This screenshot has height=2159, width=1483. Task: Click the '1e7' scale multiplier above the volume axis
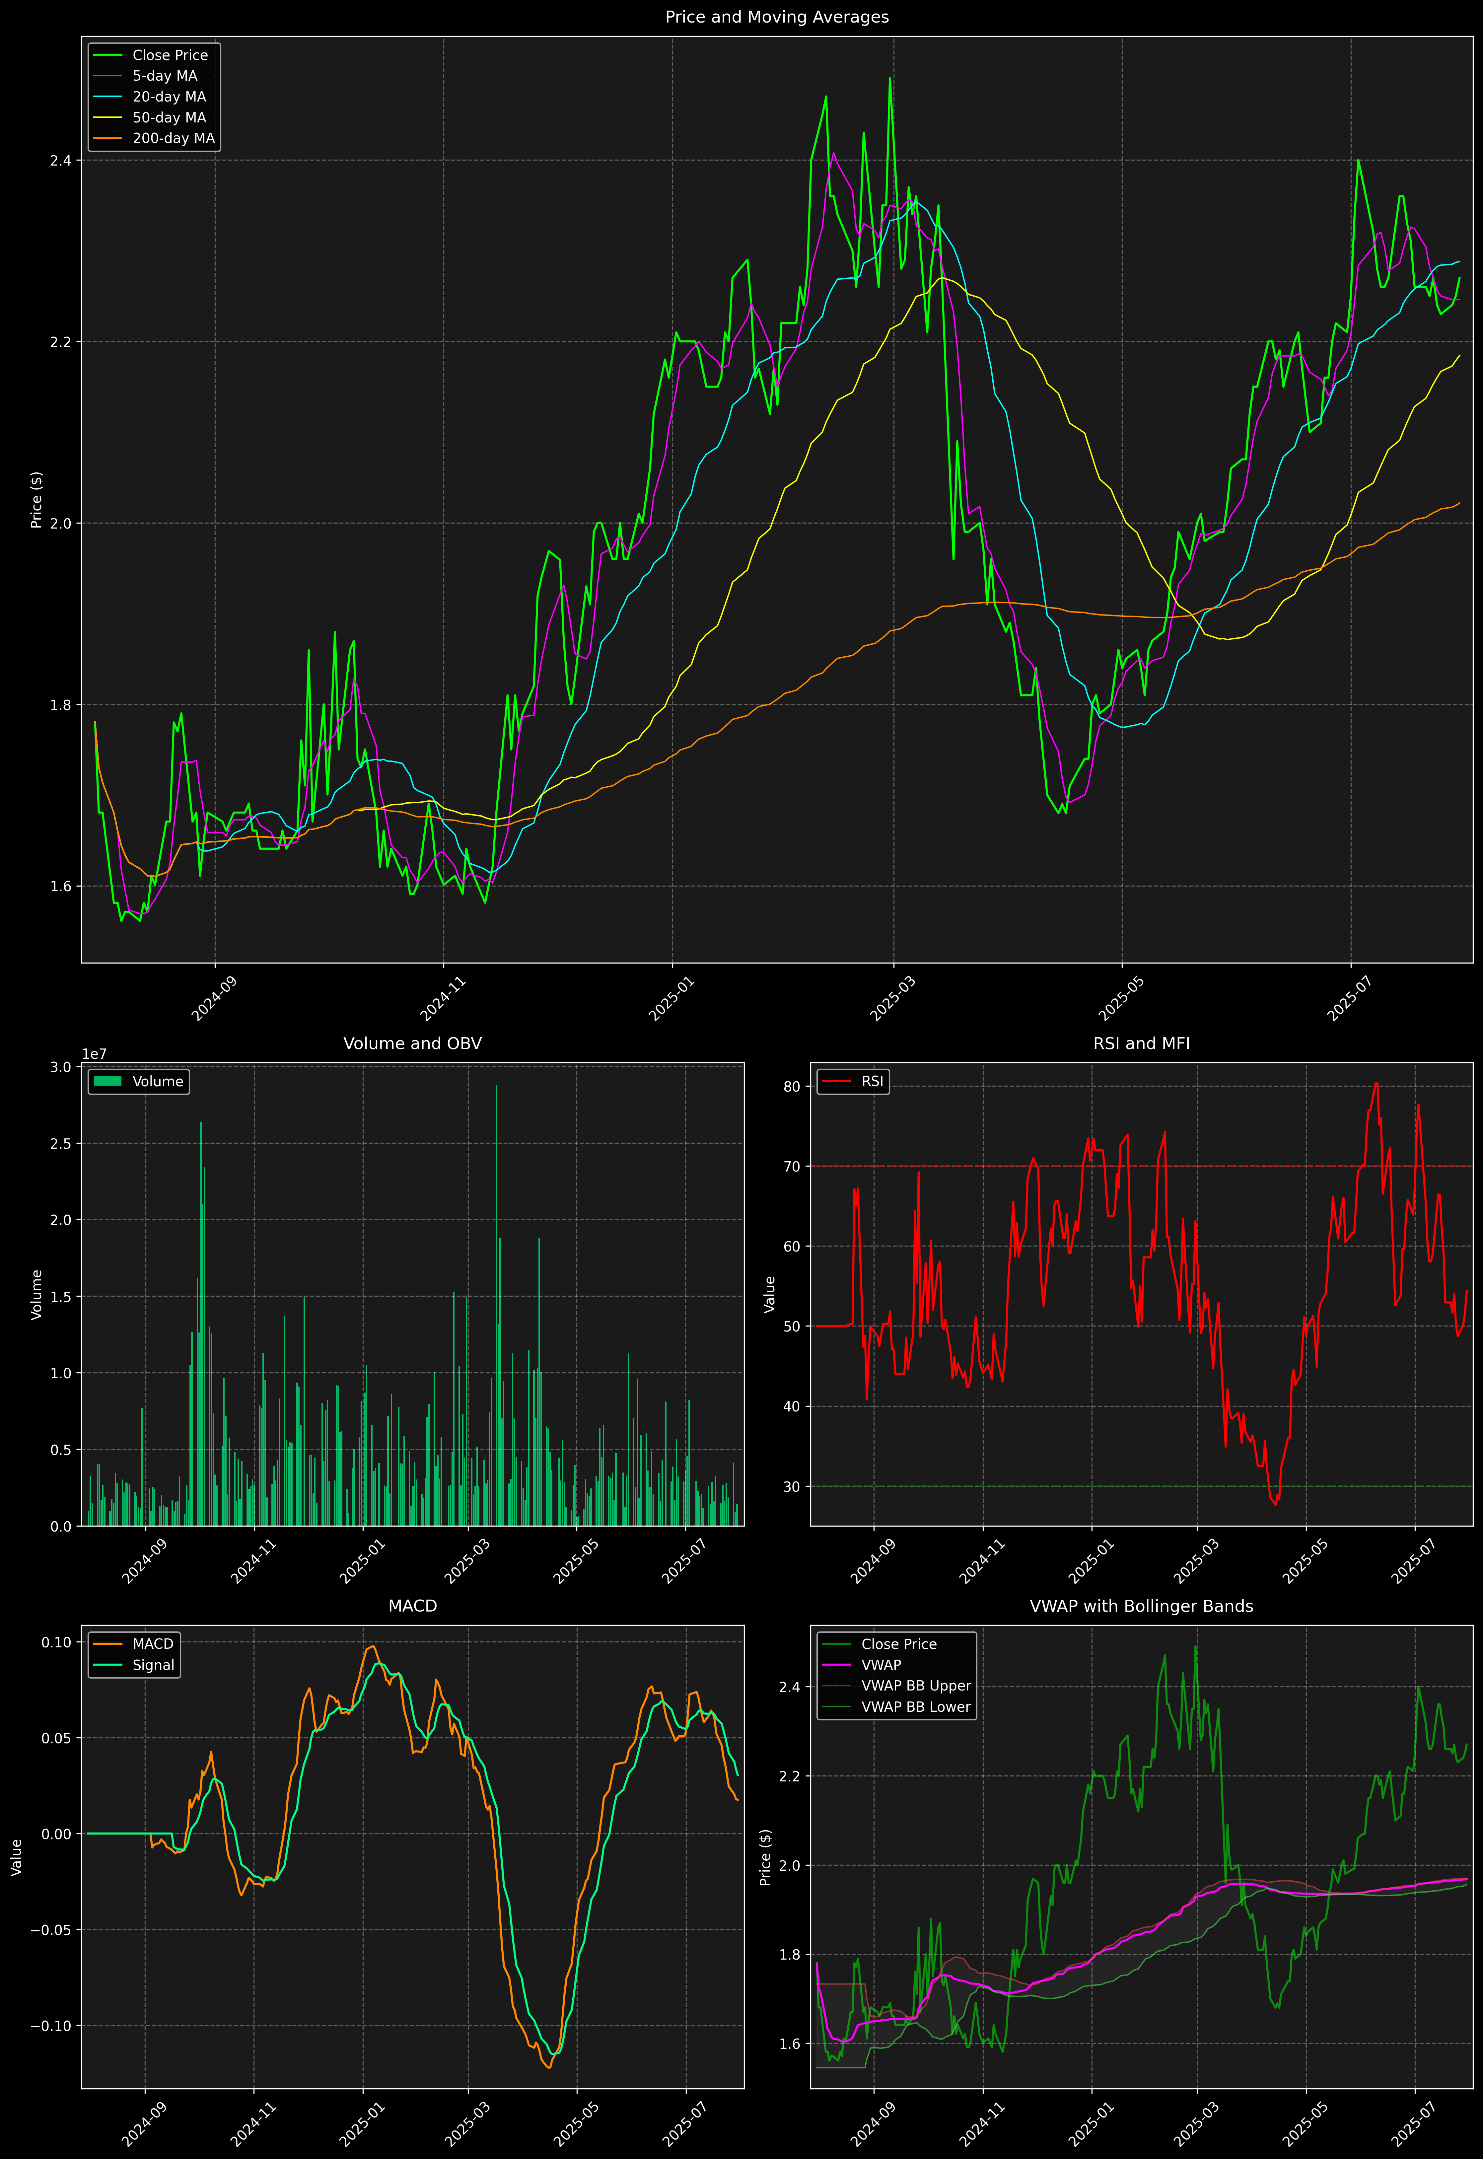[x=94, y=1054]
